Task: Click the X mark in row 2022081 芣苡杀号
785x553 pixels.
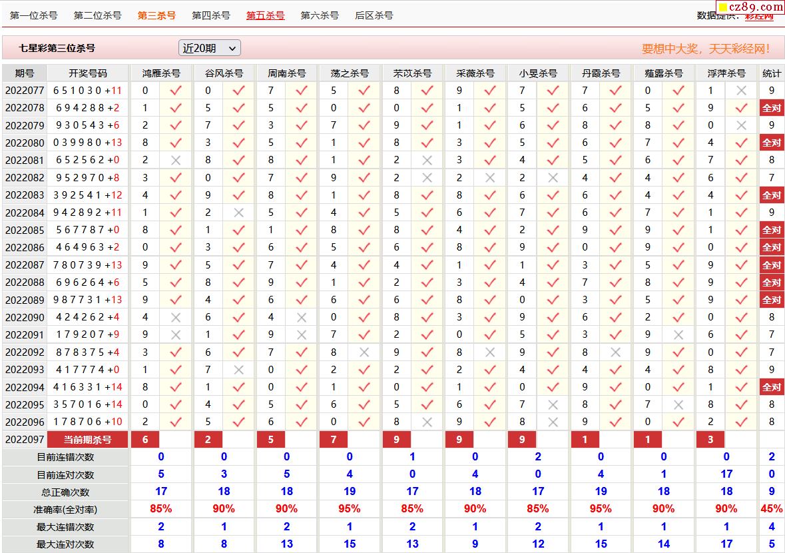Action: (427, 161)
